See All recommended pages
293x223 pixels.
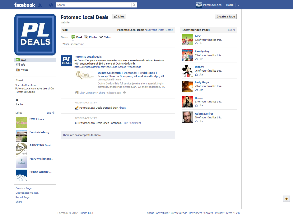(231, 30)
